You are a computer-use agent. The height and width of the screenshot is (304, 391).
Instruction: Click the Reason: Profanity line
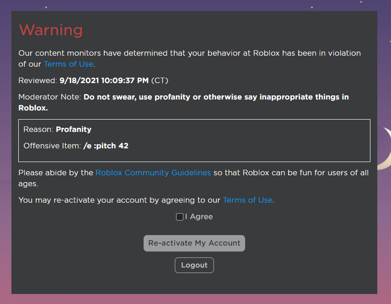click(57, 129)
